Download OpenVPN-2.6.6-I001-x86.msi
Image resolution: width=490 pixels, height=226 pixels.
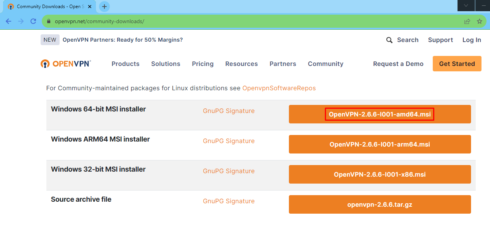coord(380,174)
